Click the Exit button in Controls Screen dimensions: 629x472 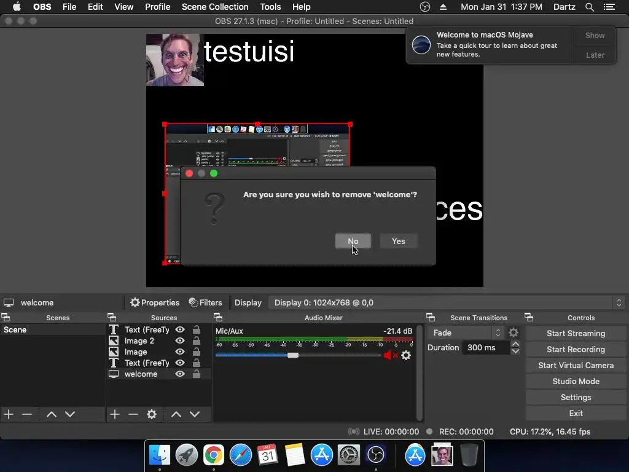tap(576, 413)
